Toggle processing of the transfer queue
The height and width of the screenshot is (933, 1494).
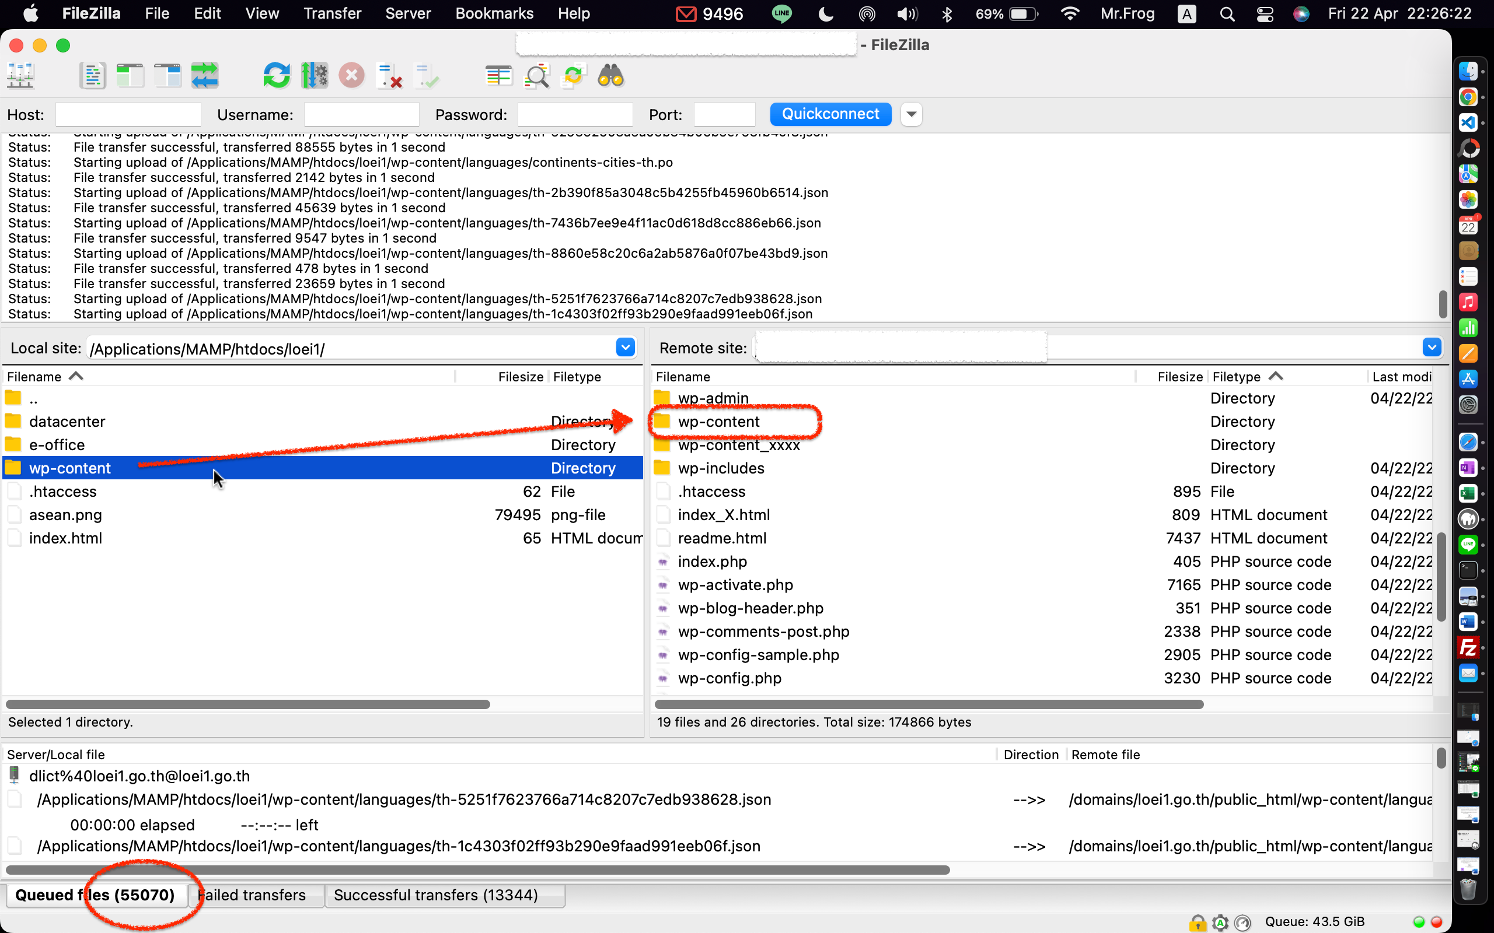pos(314,76)
